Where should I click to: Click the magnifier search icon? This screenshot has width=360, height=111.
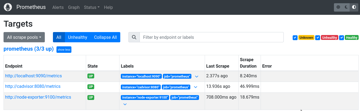134,37
